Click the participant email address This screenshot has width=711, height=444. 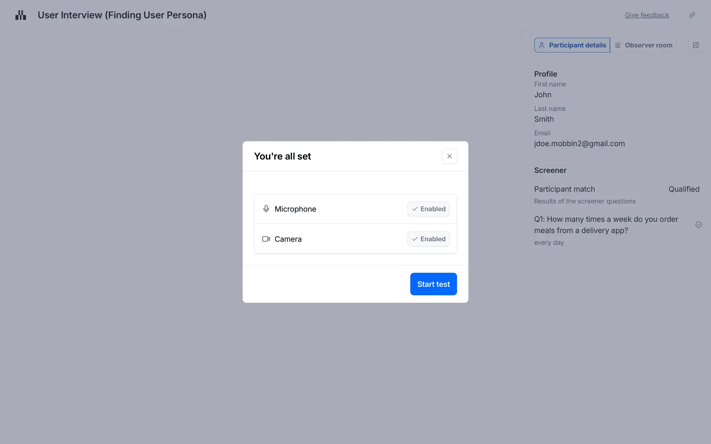[579, 144]
